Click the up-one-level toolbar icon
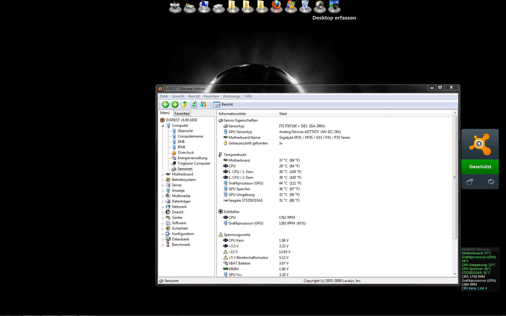The width and height of the screenshot is (506, 316). coord(184,104)
